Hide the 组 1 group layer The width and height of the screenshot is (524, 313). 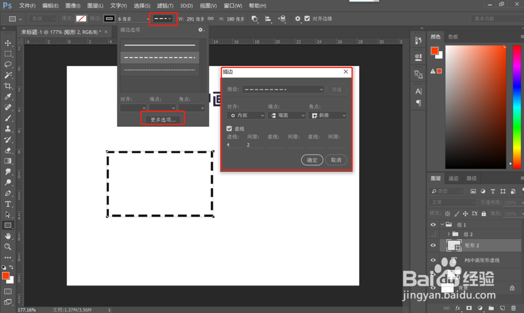(433, 225)
